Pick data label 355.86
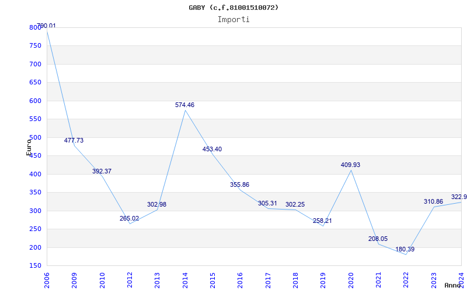 point(239,184)
